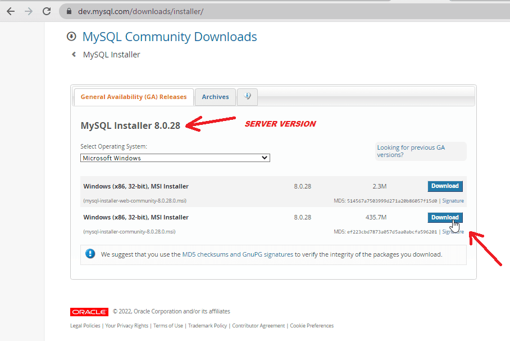Open the information tab icon

248,97
